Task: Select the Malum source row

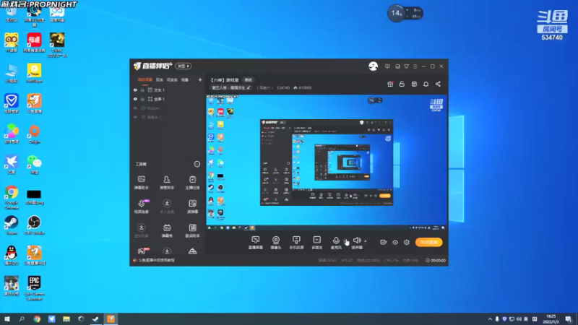Action: [168, 108]
